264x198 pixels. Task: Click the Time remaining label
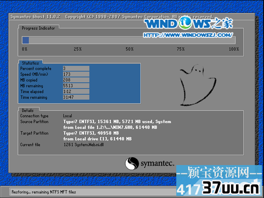click(34, 97)
